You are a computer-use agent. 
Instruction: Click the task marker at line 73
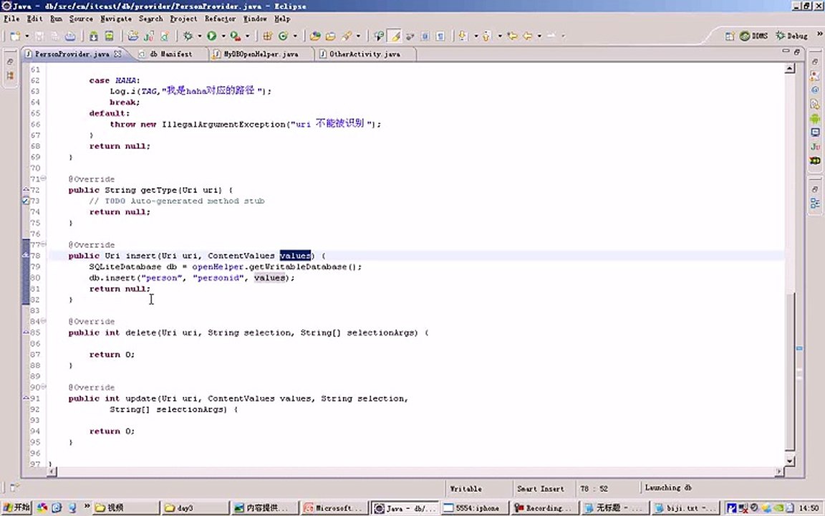click(26, 201)
